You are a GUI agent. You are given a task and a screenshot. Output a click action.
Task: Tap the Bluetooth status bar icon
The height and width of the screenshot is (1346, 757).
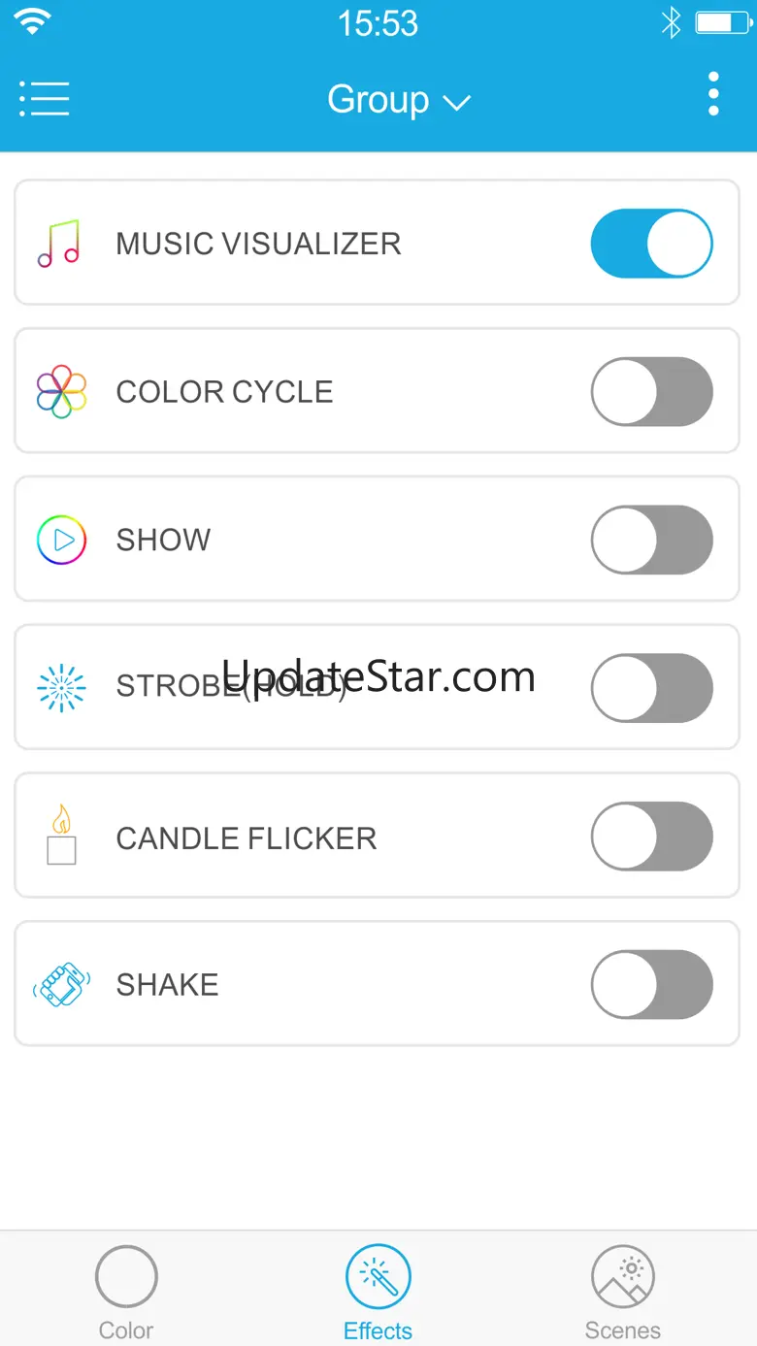[x=671, y=23]
